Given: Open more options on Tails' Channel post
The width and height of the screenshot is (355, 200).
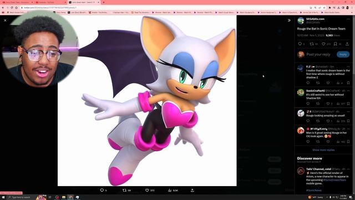Looking at the screenshot, I should coord(348,169).
